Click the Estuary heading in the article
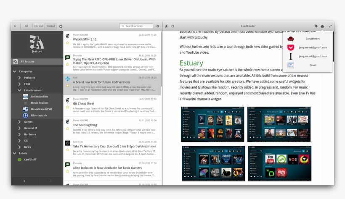The image size is (345, 199). coord(191,63)
